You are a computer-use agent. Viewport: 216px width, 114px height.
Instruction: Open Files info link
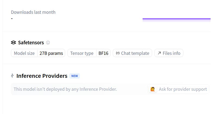(169, 53)
